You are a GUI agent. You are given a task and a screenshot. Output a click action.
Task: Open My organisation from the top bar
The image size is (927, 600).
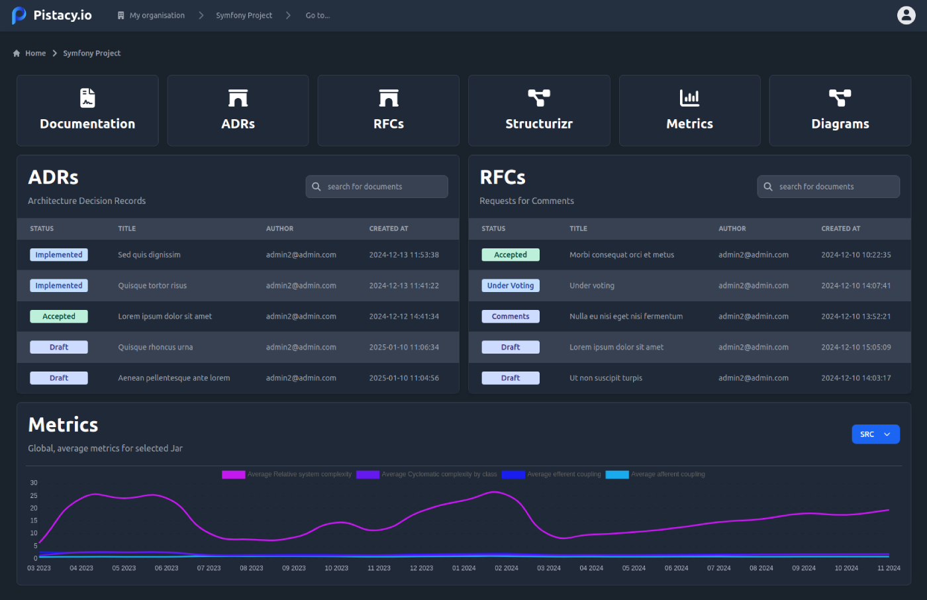coord(156,15)
